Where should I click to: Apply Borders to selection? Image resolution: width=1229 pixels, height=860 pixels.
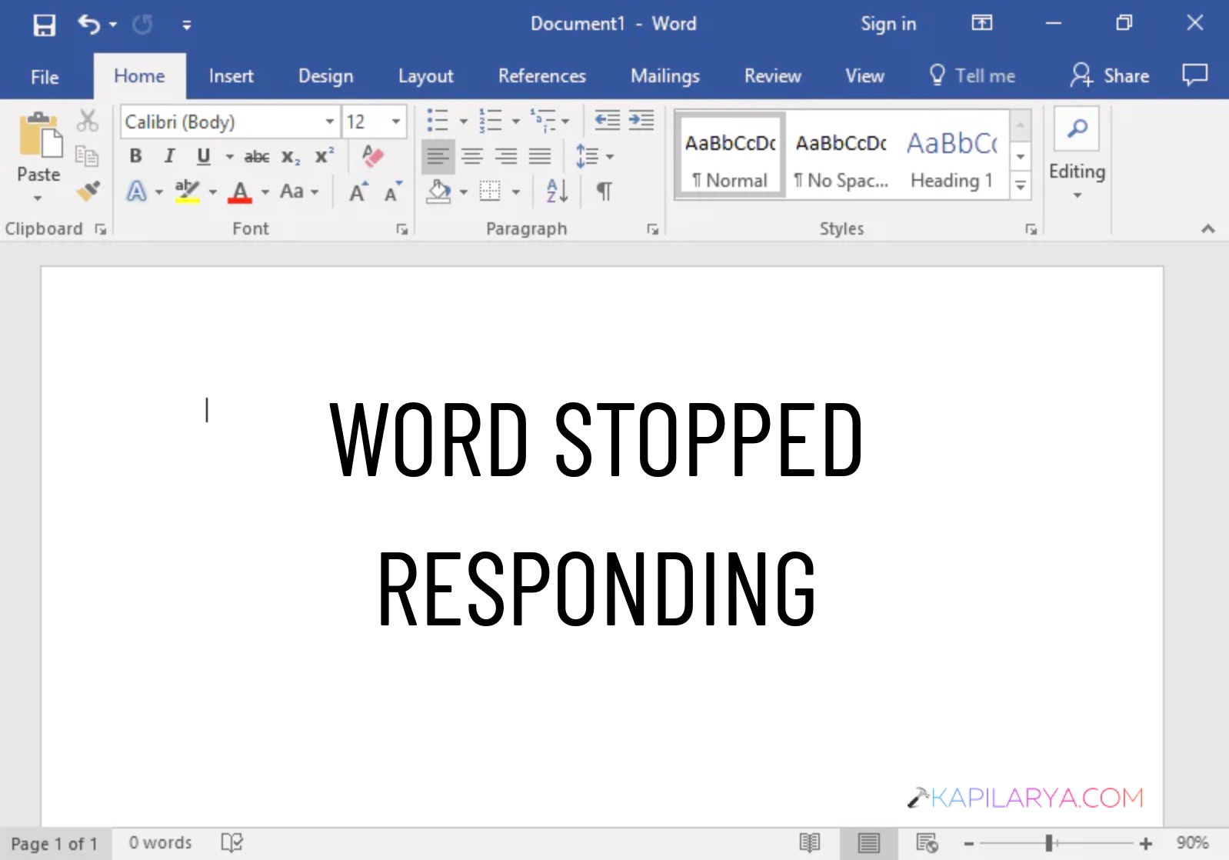tap(490, 191)
